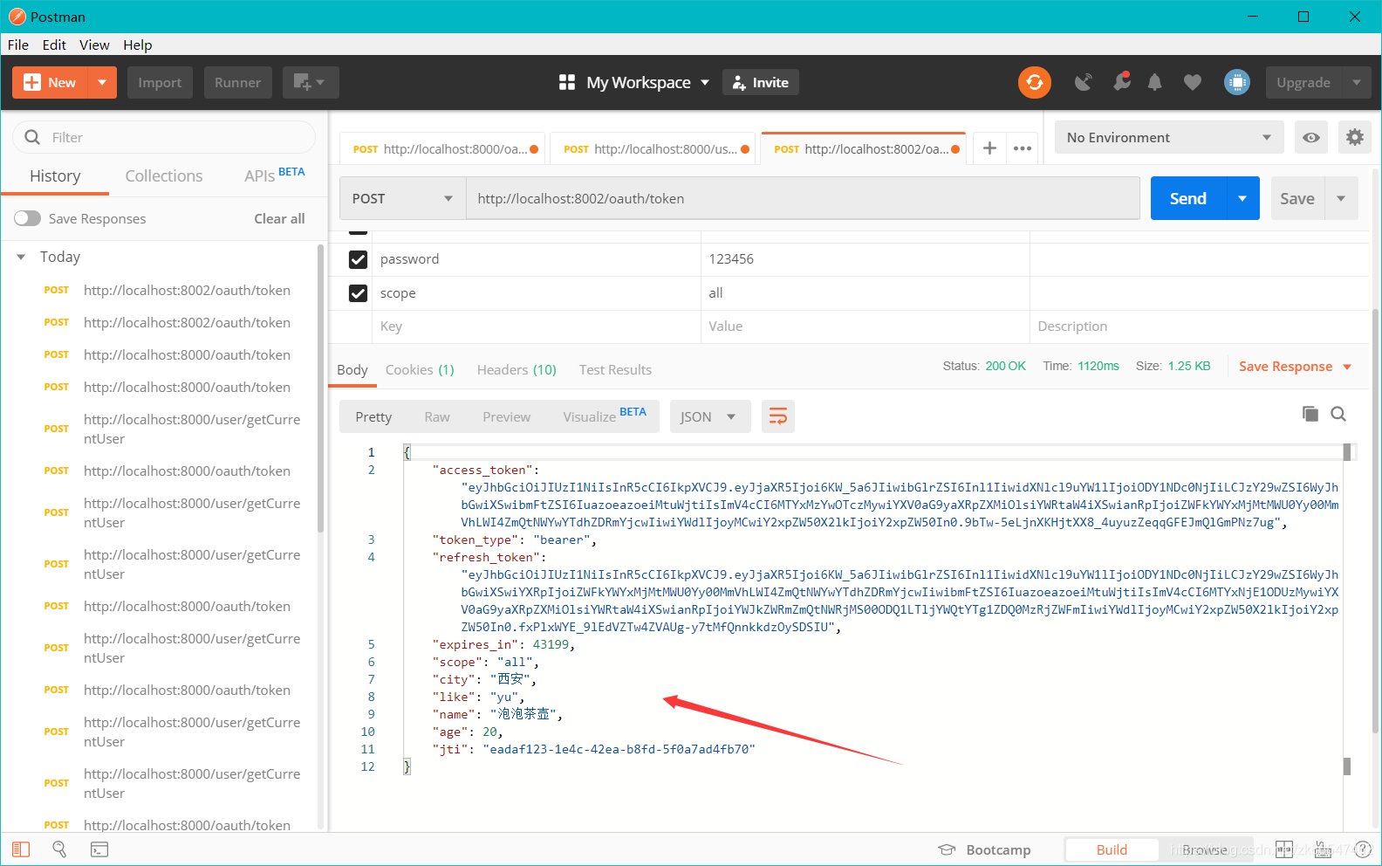The height and width of the screenshot is (866, 1382).
Task: Open manage environments gear icon
Action: click(1354, 137)
